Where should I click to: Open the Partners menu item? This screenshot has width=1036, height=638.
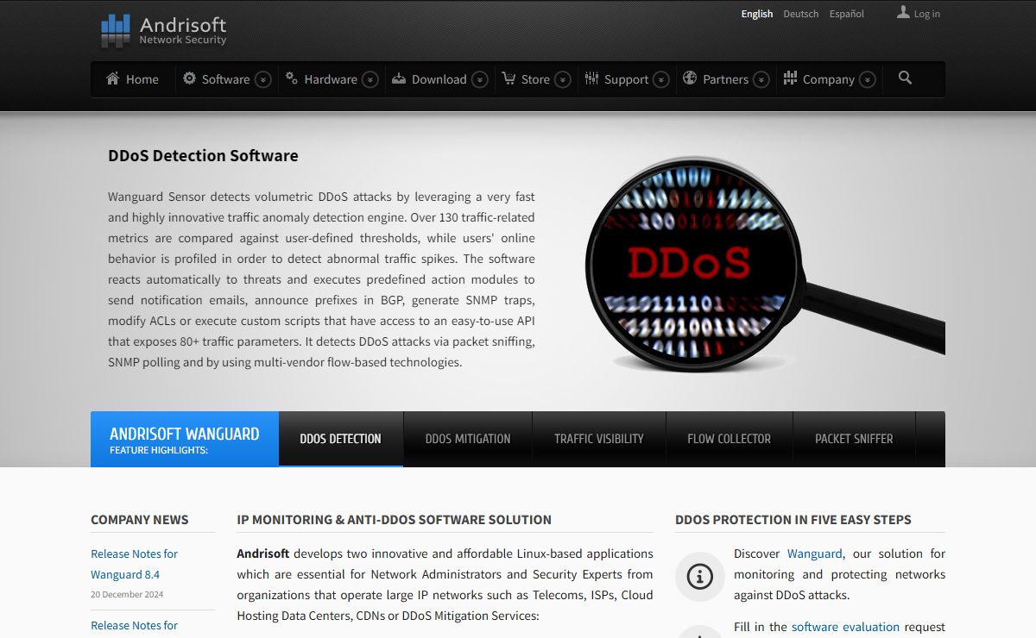(x=725, y=79)
